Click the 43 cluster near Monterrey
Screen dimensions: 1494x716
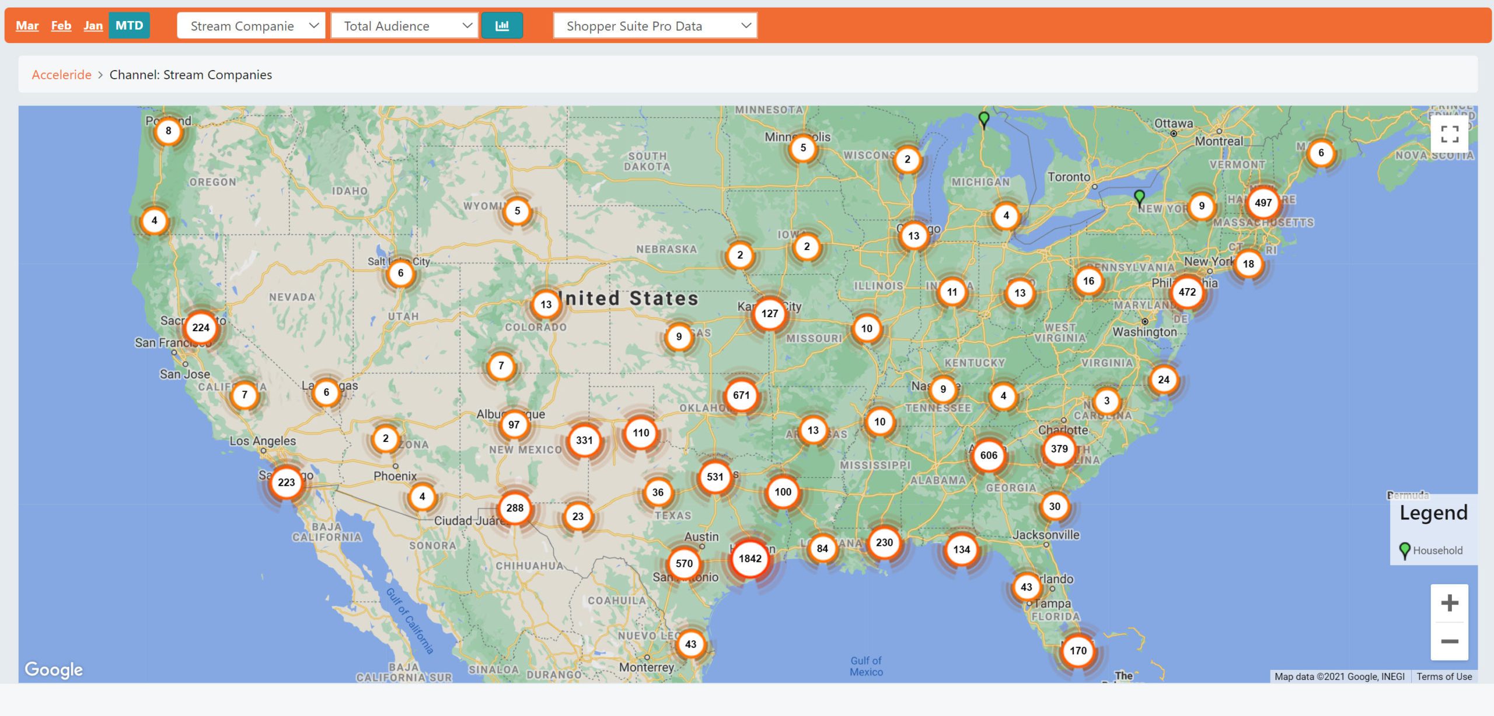coord(690,644)
